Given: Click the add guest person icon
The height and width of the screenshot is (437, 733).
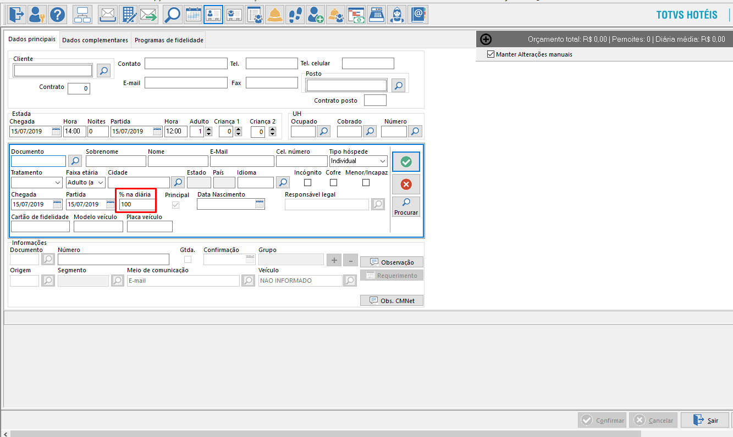Looking at the screenshot, I should click(316, 14).
